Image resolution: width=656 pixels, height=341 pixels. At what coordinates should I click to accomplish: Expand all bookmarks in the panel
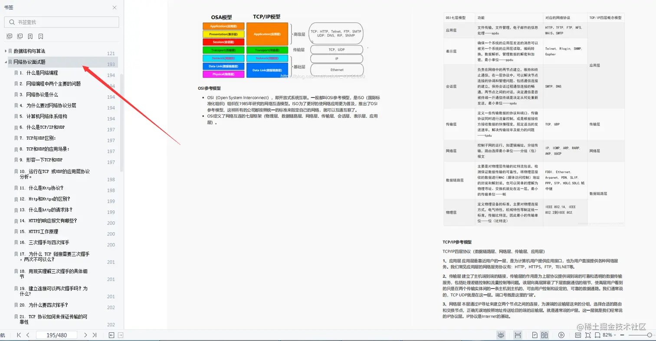[x=10, y=36]
